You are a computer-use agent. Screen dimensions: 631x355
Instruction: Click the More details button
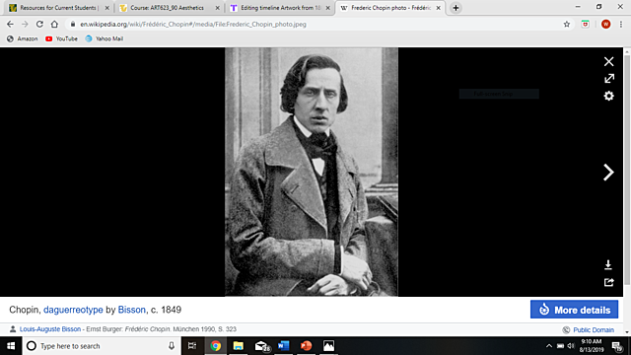pyautogui.click(x=574, y=310)
